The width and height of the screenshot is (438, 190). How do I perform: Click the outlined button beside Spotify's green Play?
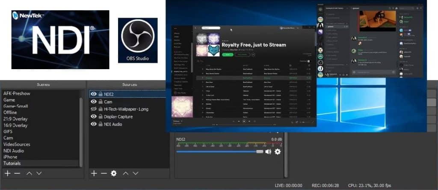(x=243, y=54)
